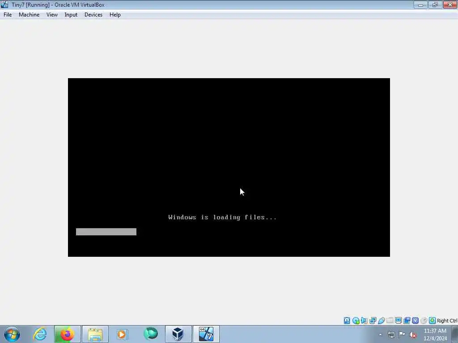Click the keyboard capture green arrow icon
The width and height of the screenshot is (458, 343).
point(433,321)
